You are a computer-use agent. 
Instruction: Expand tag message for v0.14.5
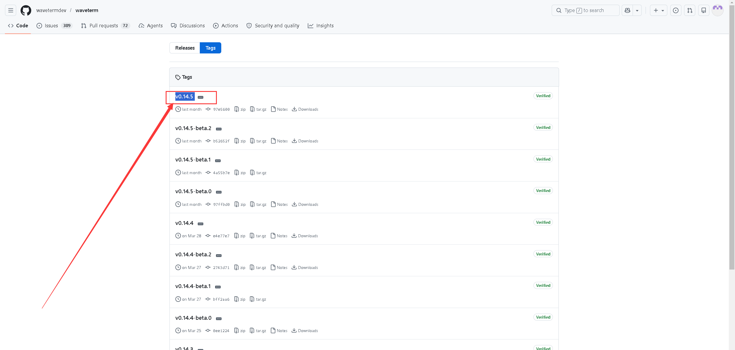pos(201,97)
